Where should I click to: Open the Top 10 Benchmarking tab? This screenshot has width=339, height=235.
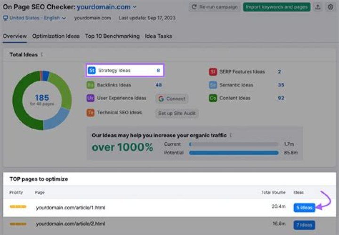coord(112,36)
